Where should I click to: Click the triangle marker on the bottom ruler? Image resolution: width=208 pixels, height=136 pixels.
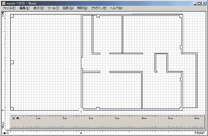click(x=81, y=133)
